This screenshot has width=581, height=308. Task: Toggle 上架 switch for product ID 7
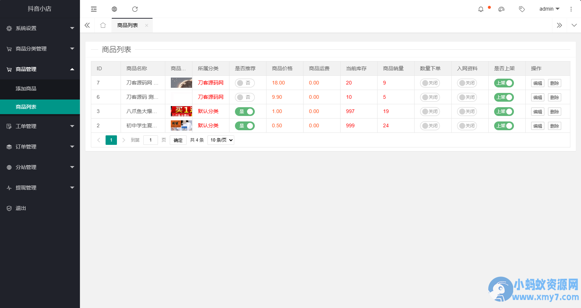pos(504,83)
